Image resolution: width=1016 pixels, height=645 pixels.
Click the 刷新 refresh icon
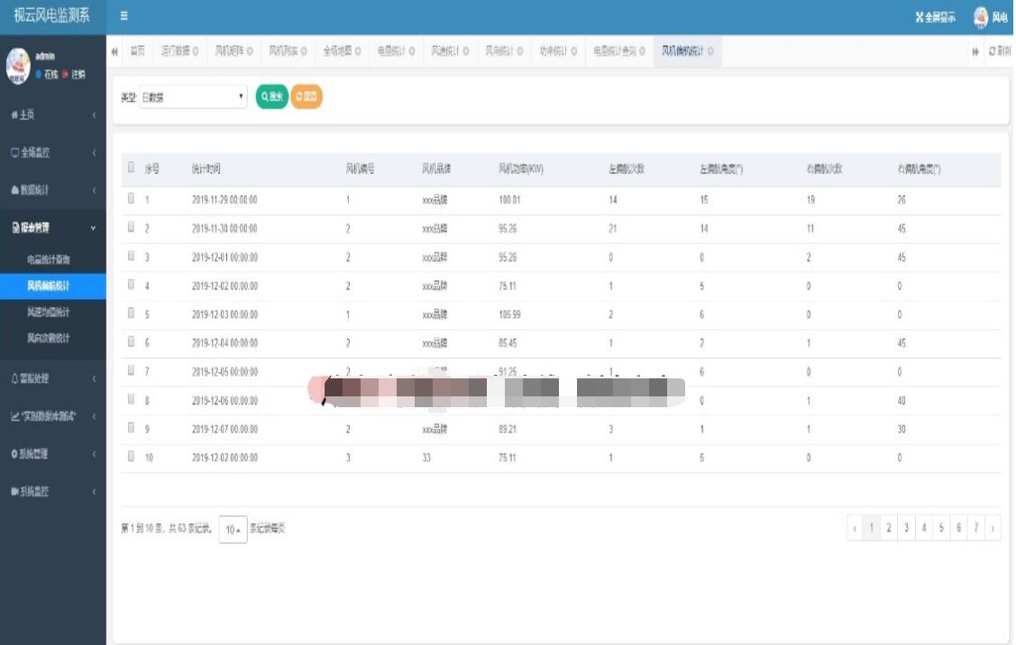(992, 51)
